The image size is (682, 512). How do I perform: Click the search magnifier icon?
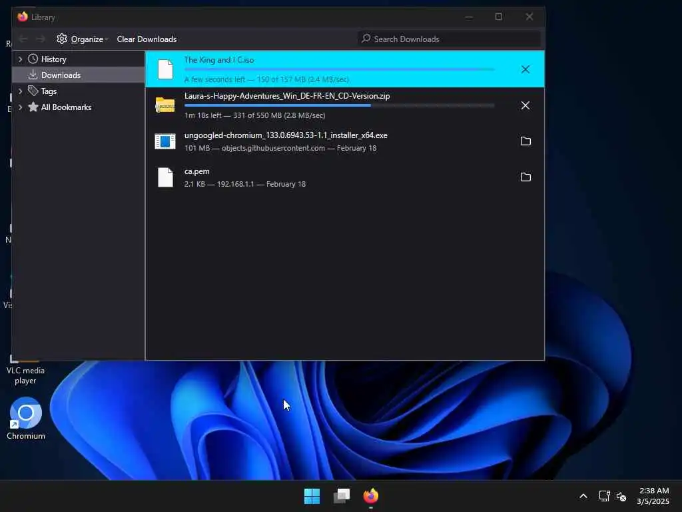point(366,38)
